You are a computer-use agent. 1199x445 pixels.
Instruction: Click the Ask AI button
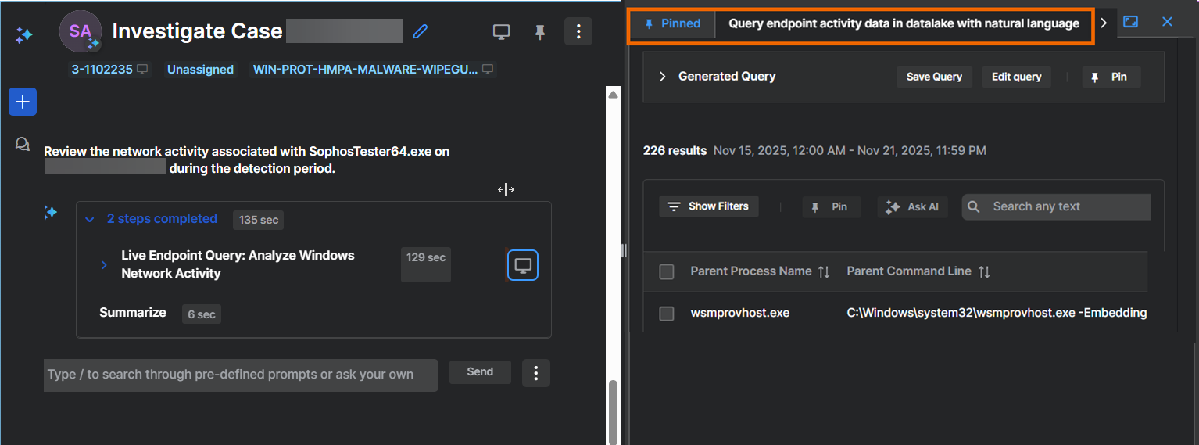coord(913,207)
